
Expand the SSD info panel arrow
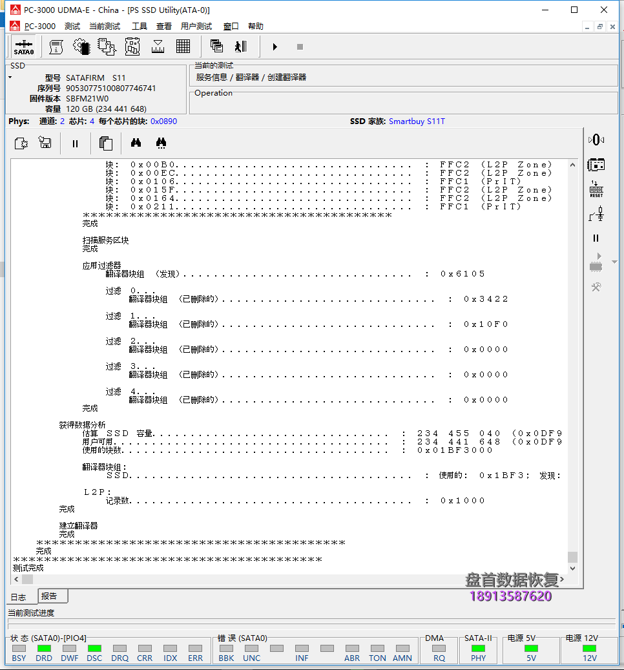click(x=10, y=78)
